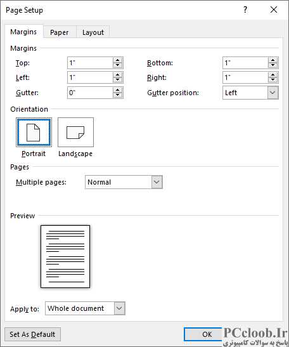Screen dimensions: 289x347
Task: Click the Set As Default button
Action: 32,334
